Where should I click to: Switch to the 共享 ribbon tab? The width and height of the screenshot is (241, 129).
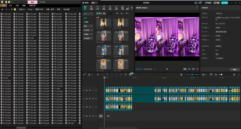pyautogui.click(x=17, y=5)
